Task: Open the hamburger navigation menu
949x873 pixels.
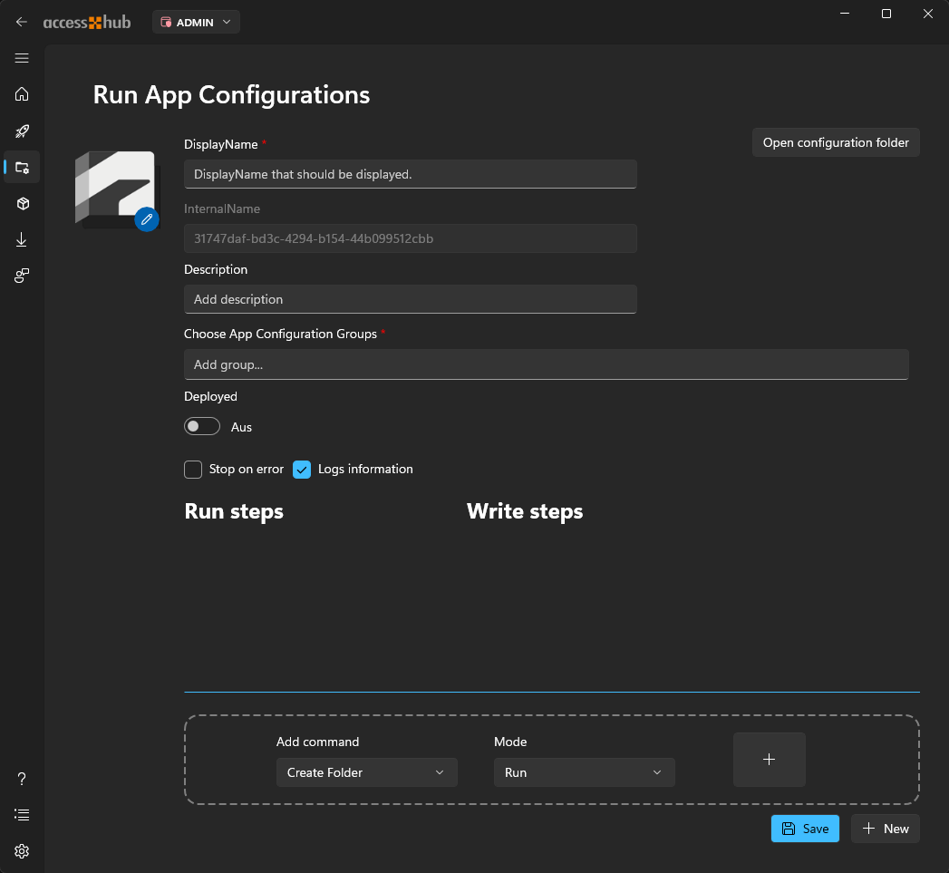Action: point(22,58)
